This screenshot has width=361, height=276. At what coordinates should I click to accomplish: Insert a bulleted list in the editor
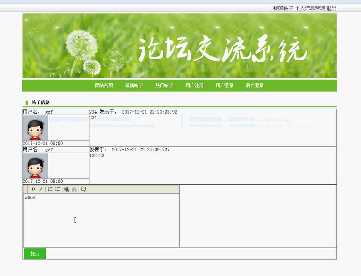57,189
